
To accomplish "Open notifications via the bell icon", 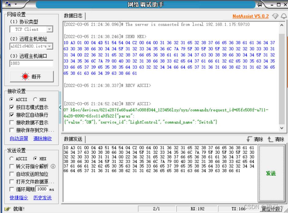I will click(284, 16).
